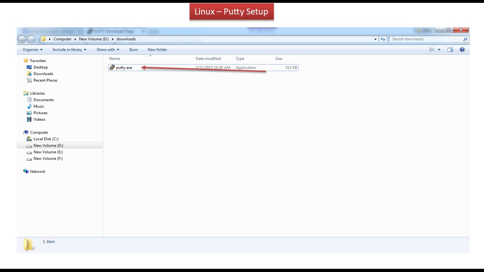This screenshot has width=484, height=272.
Task: Click the New folder toolbar button
Action: point(157,50)
